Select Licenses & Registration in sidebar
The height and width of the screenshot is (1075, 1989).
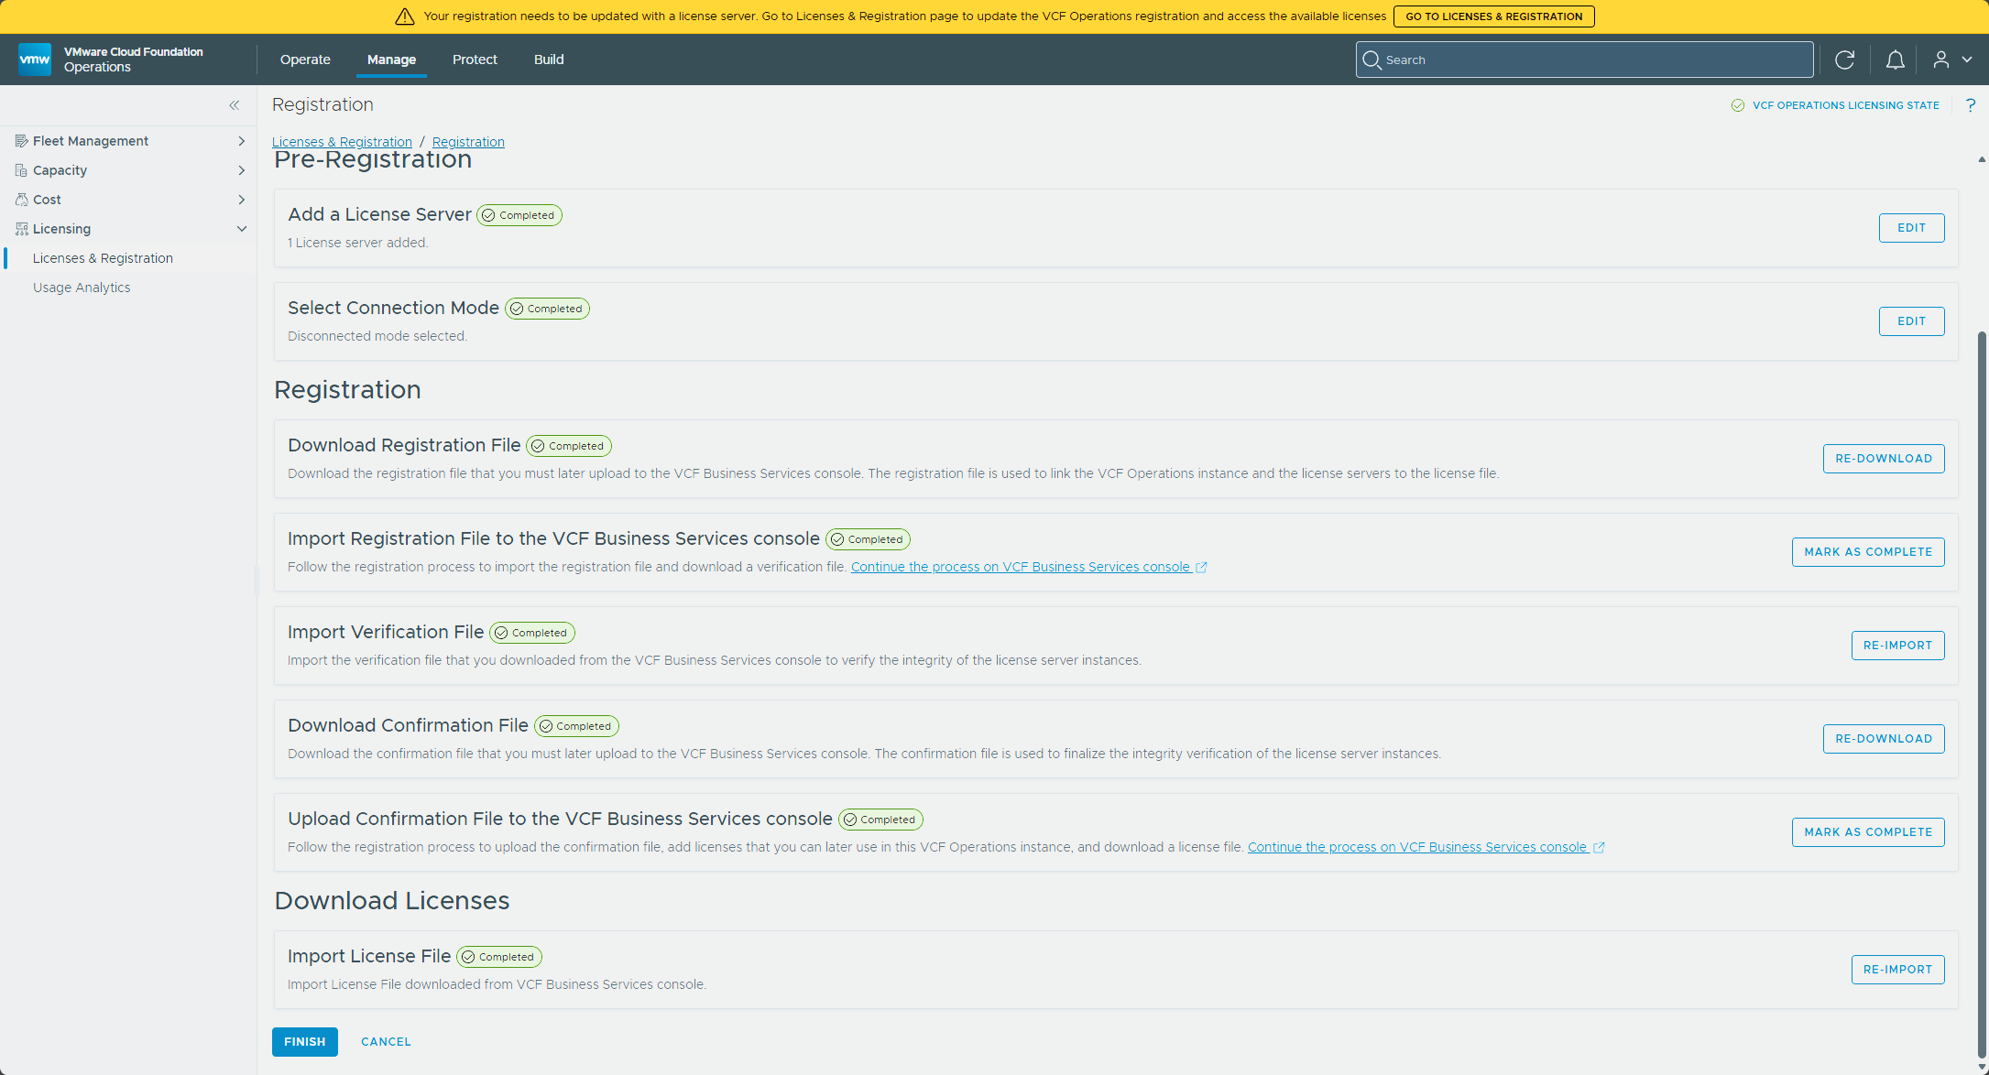tap(103, 258)
